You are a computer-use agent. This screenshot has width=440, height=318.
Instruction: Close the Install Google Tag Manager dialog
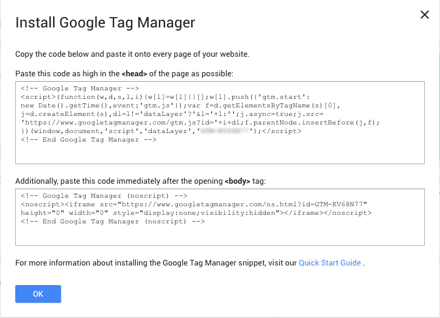click(x=425, y=15)
